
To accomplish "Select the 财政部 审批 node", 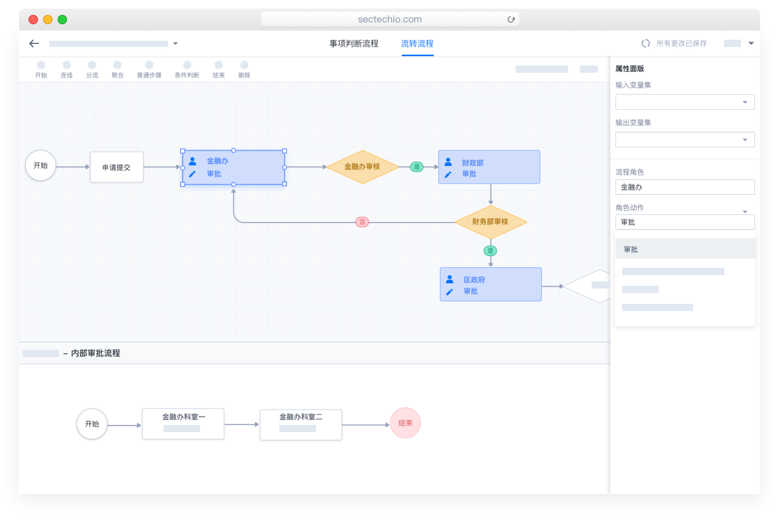I will [489, 167].
